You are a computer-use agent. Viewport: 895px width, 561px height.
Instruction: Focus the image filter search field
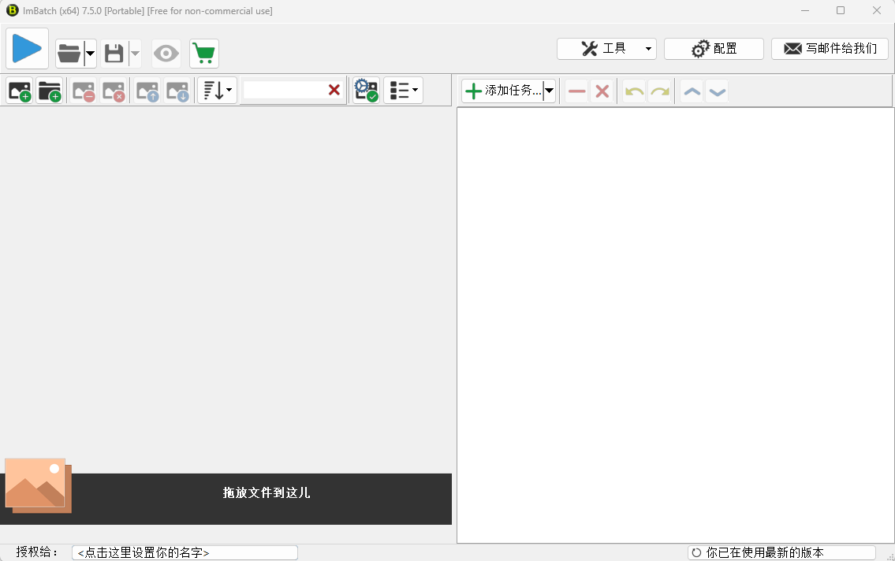click(x=284, y=90)
